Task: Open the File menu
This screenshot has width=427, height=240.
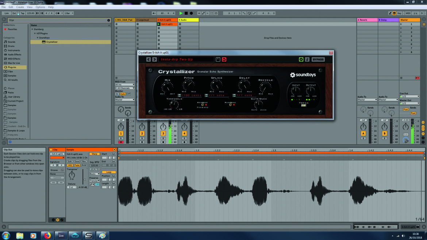Action: point(4,7)
